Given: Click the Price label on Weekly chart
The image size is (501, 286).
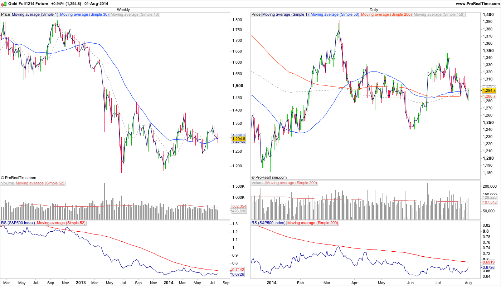Looking at the screenshot, I should pos(6,15).
